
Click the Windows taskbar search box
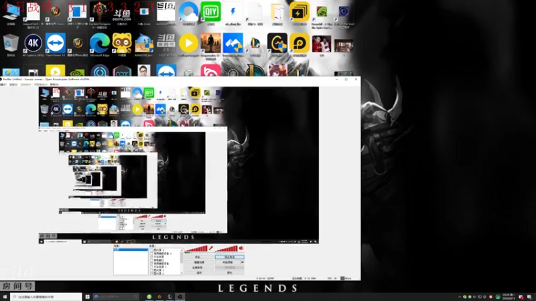point(46,297)
